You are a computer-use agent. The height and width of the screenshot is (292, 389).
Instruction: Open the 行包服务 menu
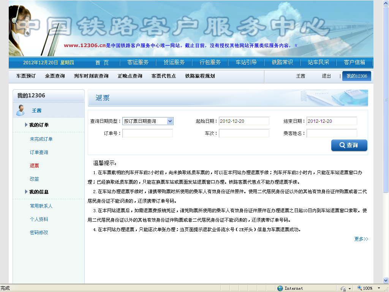[210, 63]
